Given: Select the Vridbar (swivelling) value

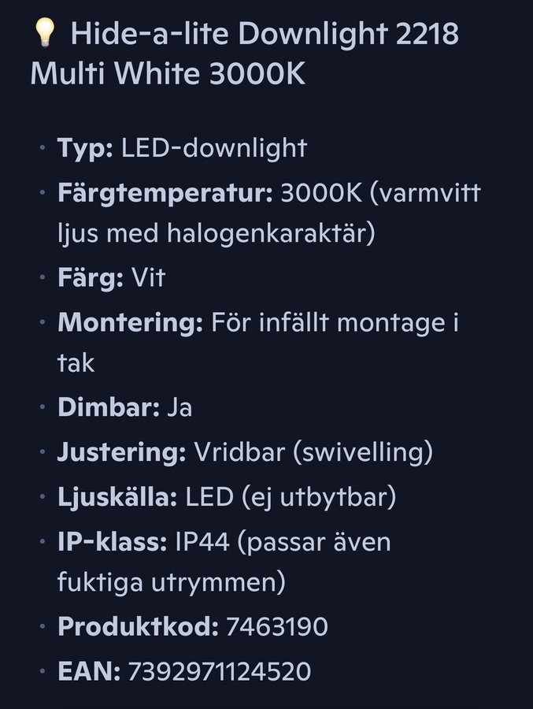Looking at the screenshot, I should click(x=313, y=453).
